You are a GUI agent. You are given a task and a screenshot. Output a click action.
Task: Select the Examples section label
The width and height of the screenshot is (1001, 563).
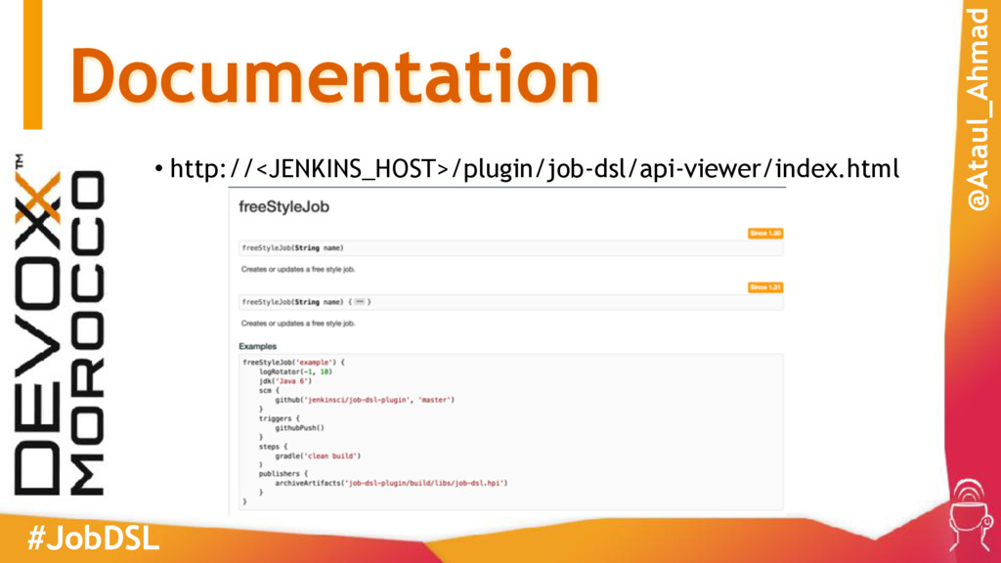coord(258,343)
